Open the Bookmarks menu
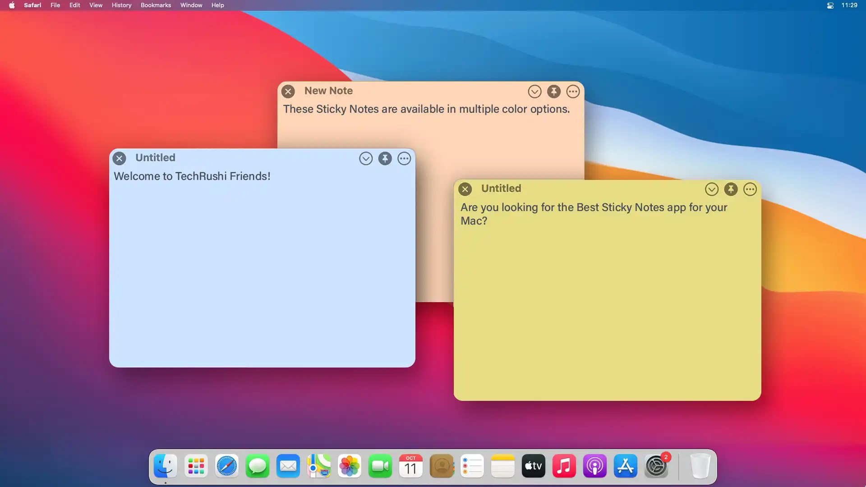 tap(156, 5)
